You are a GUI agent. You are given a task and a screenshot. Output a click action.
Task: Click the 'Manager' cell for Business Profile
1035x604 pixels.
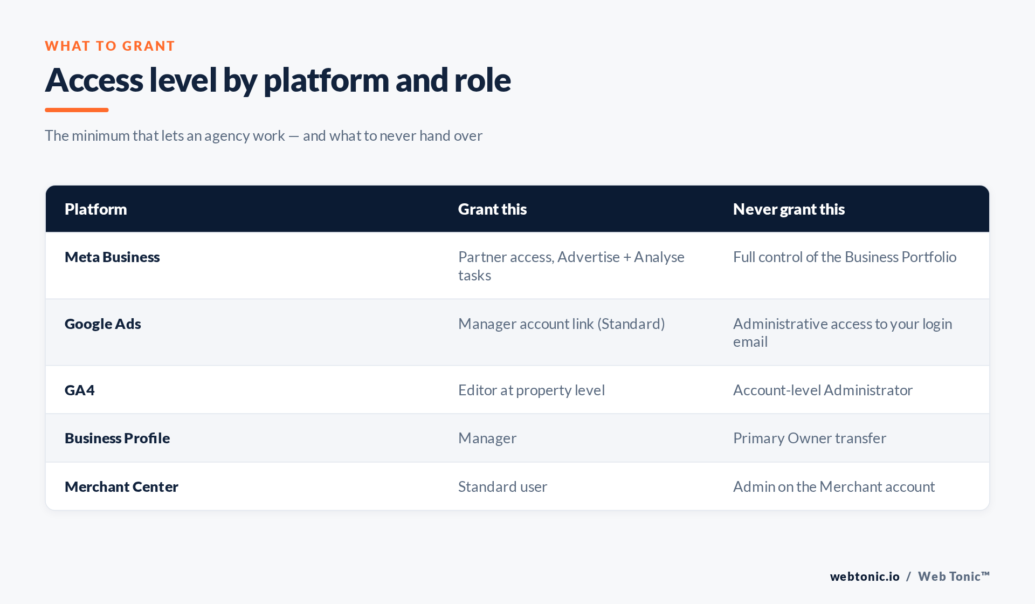click(487, 438)
